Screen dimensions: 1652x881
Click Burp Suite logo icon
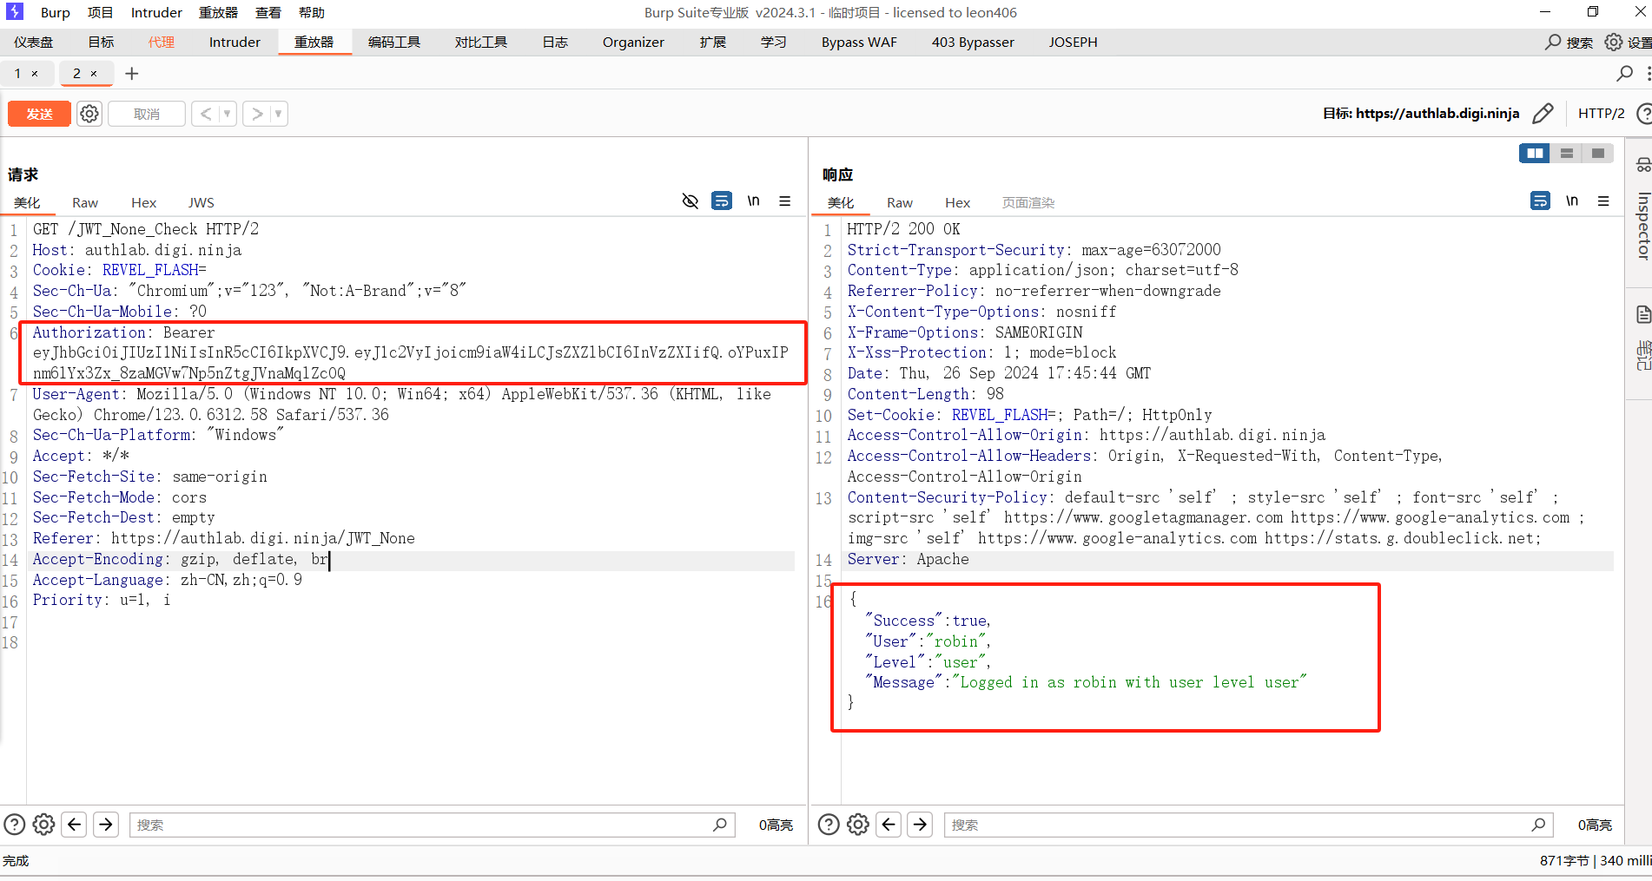pyautogui.click(x=15, y=11)
